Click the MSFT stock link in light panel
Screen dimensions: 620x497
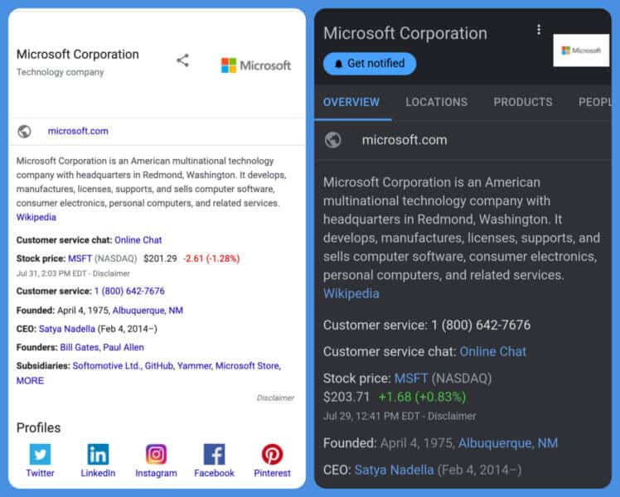point(80,258)
